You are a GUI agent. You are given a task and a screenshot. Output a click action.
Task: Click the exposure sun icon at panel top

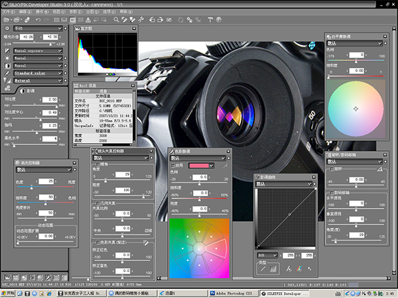click(7, 28)
